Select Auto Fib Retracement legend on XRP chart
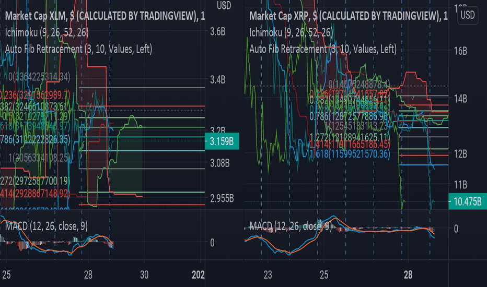 point(323,49)
